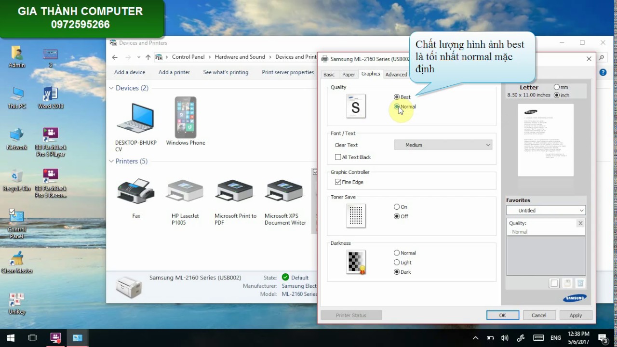
Task: Click Print server properties command
Action: (288, 72)
